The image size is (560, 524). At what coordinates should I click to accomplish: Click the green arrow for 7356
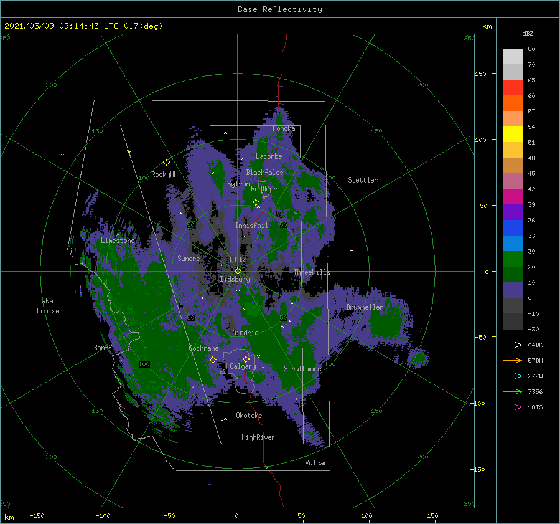click(513, 392)
